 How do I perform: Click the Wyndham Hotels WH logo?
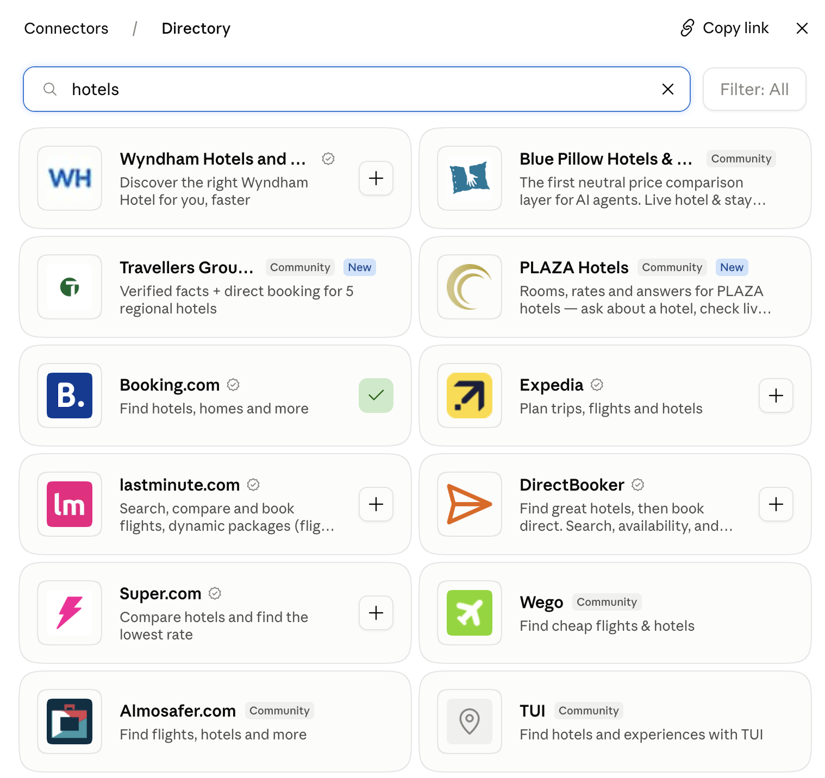pyautogui.click(x=70, y=178)
